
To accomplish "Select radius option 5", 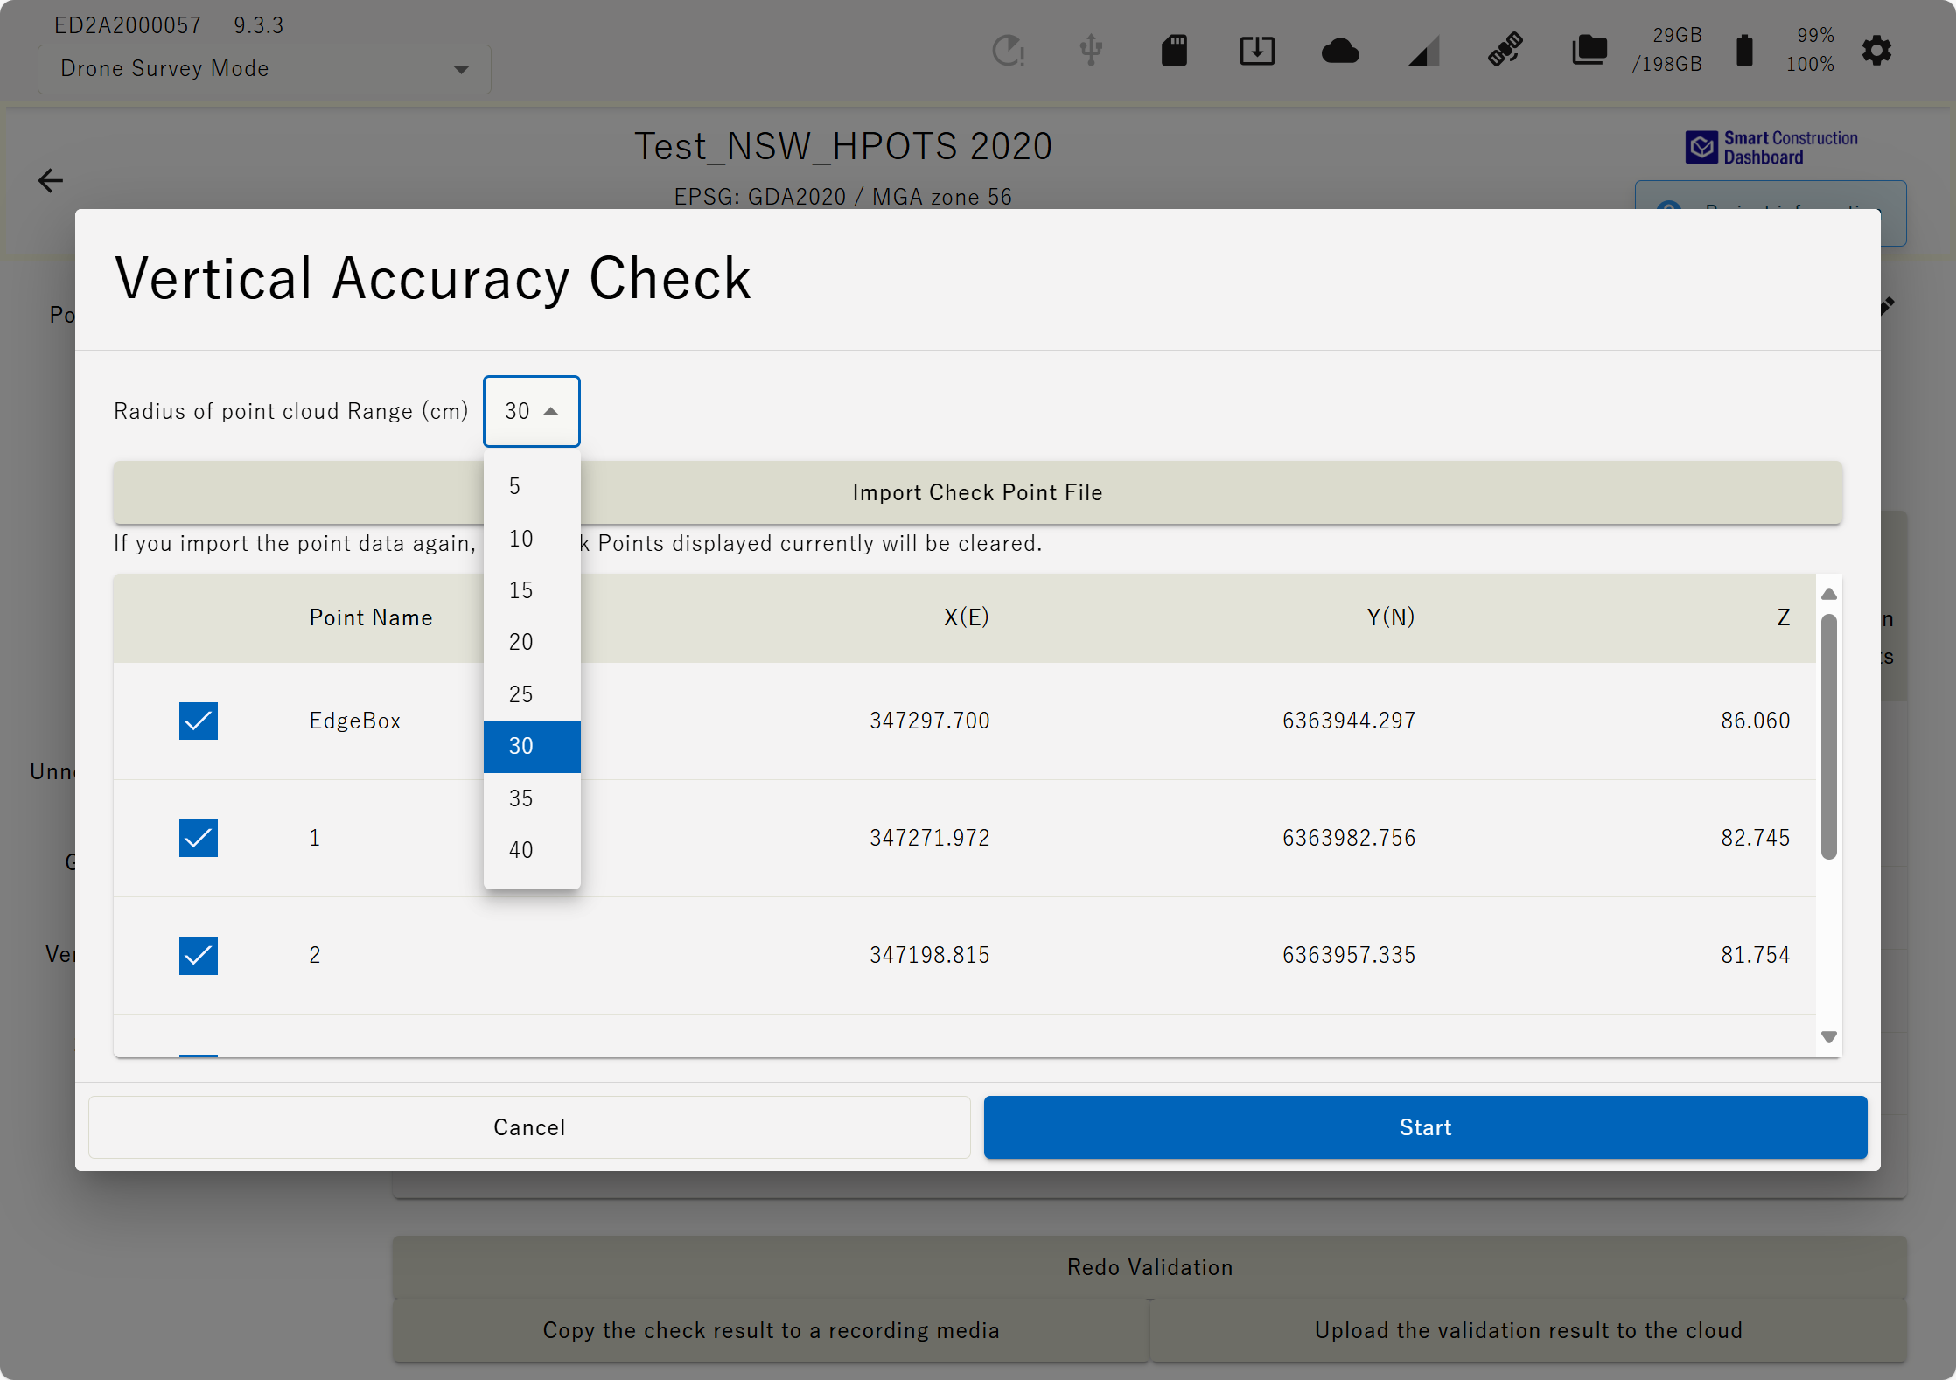I will tap(532, 486).
